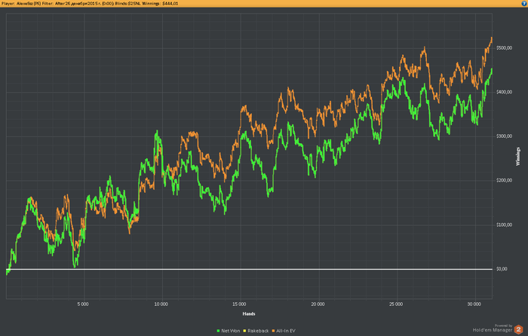This screenshot has height=336, width=528.
Task: Click the Winnings: $444,01 header text
Action: point(160,3)
